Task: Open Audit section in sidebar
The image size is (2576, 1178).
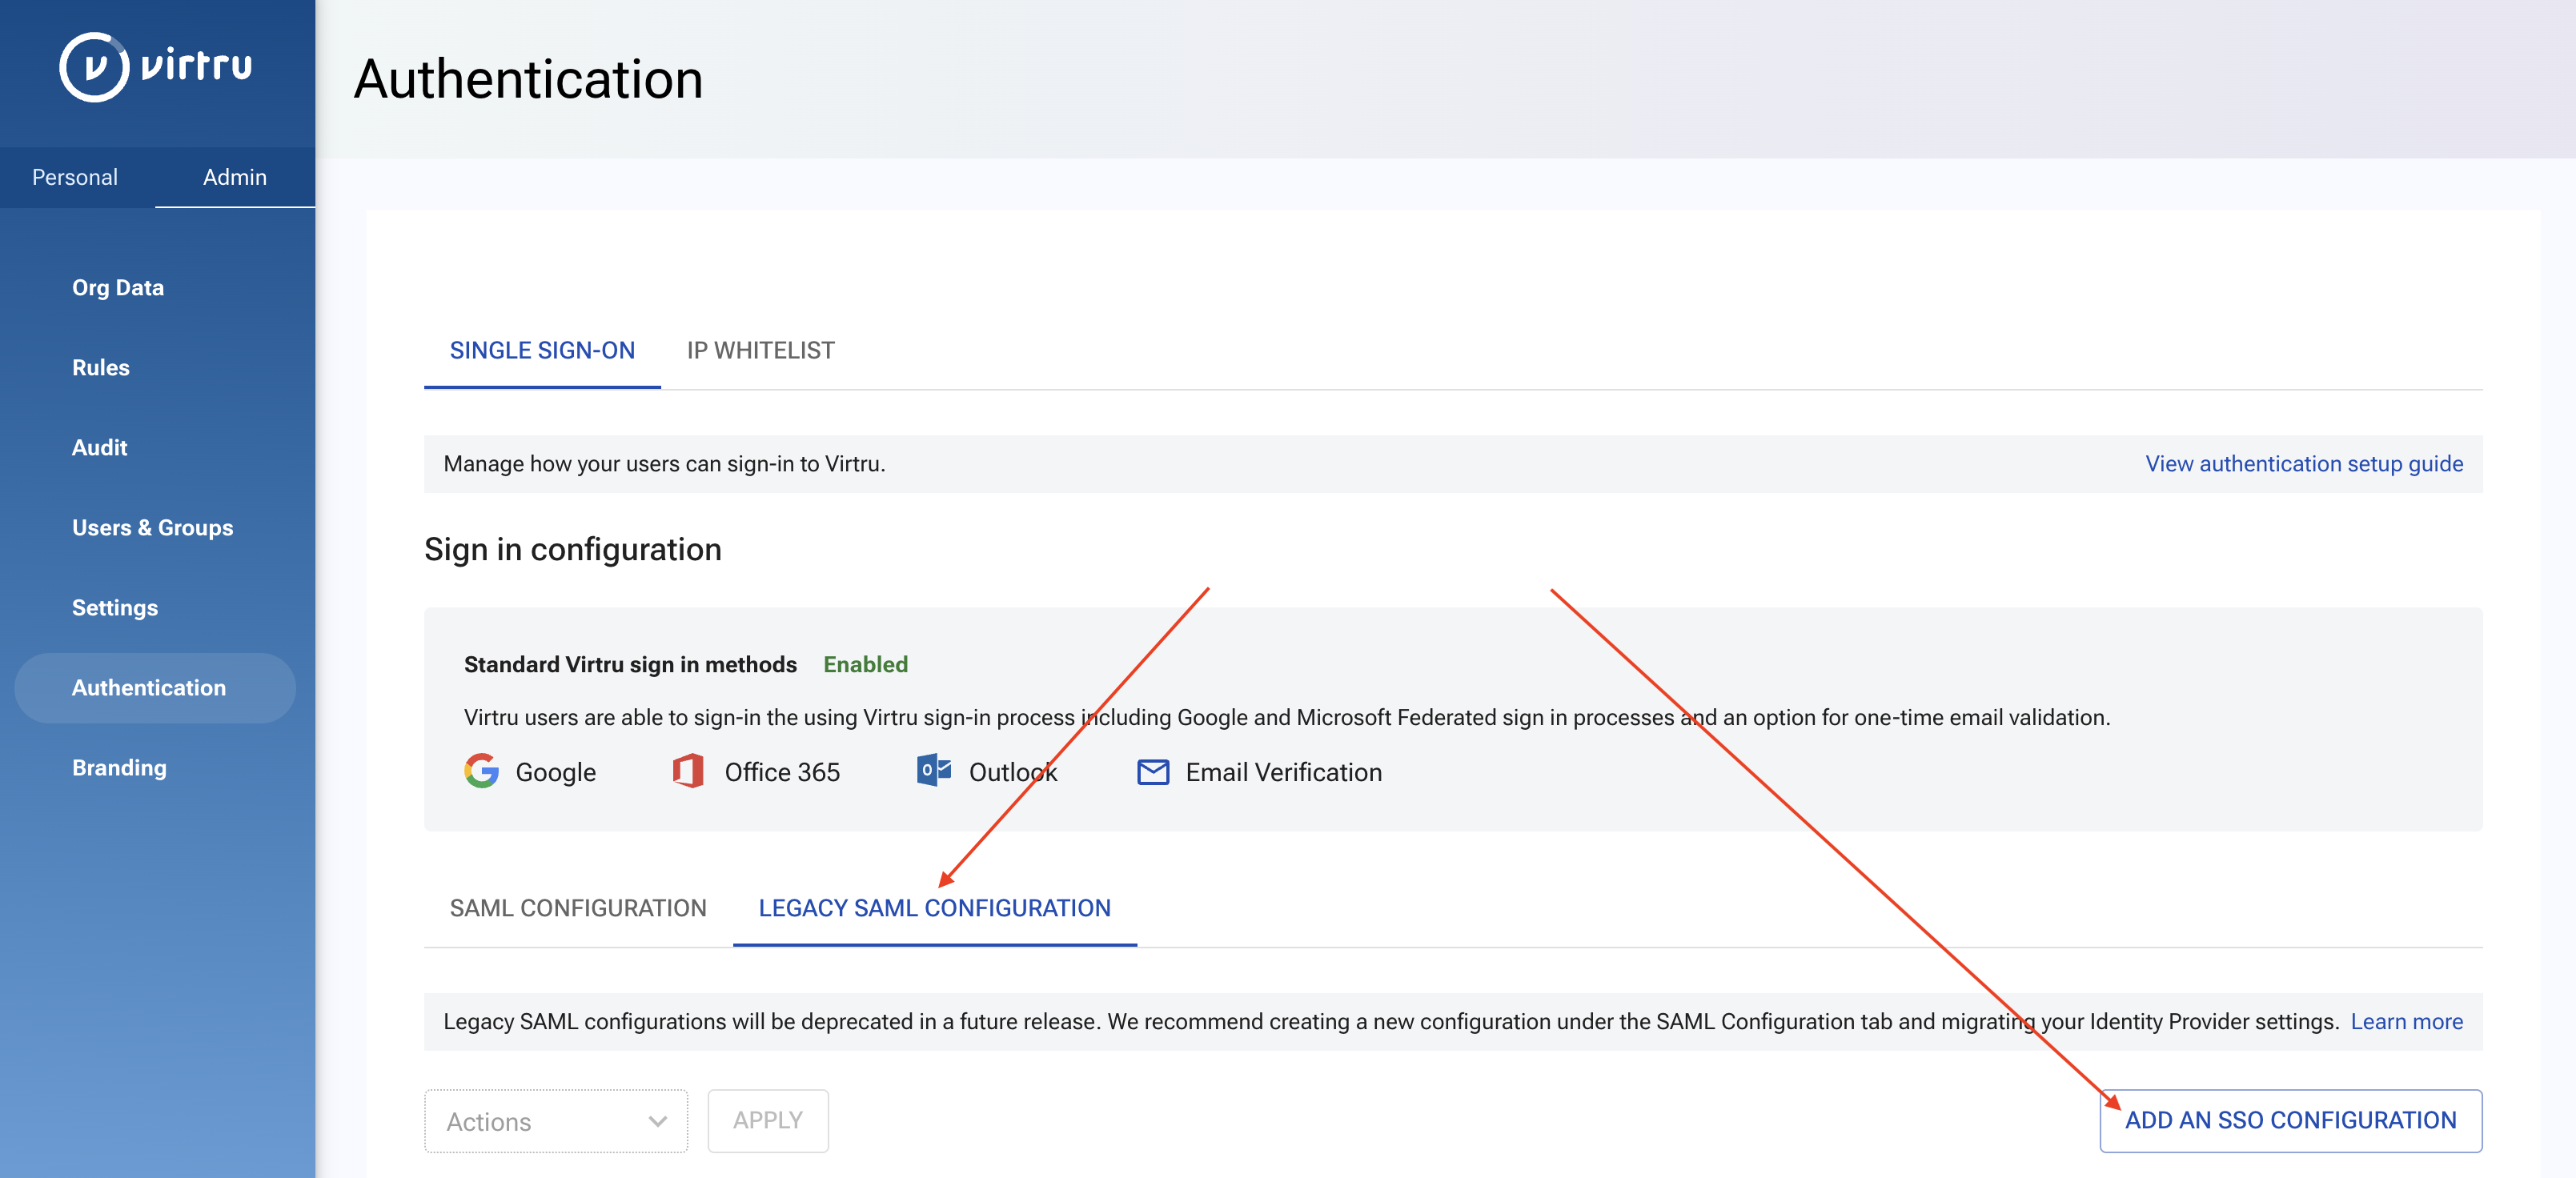Action: 100,448
